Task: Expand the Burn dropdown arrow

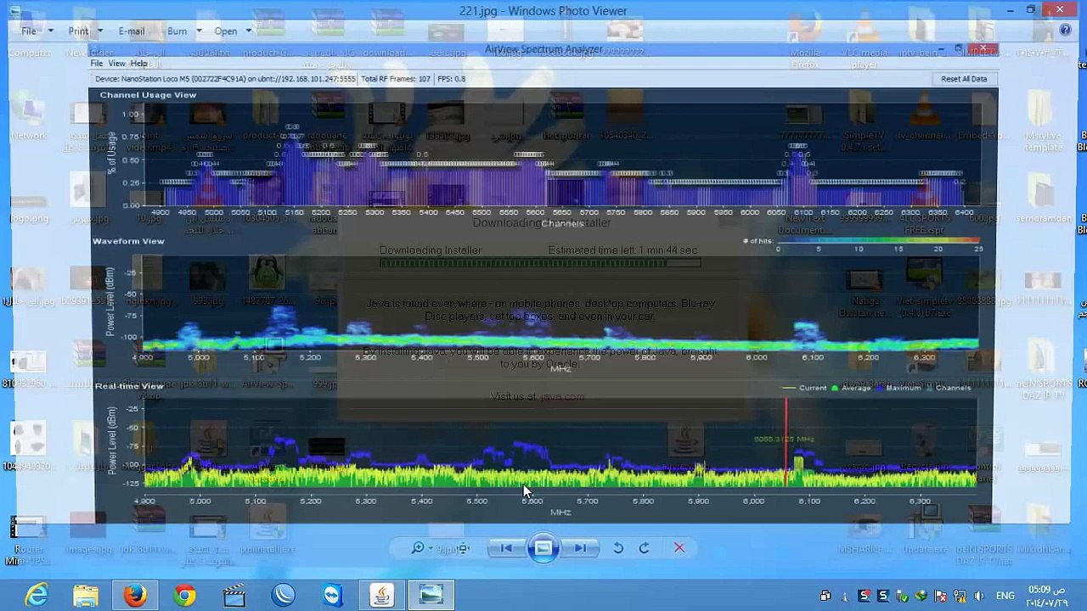Action: 199,31
